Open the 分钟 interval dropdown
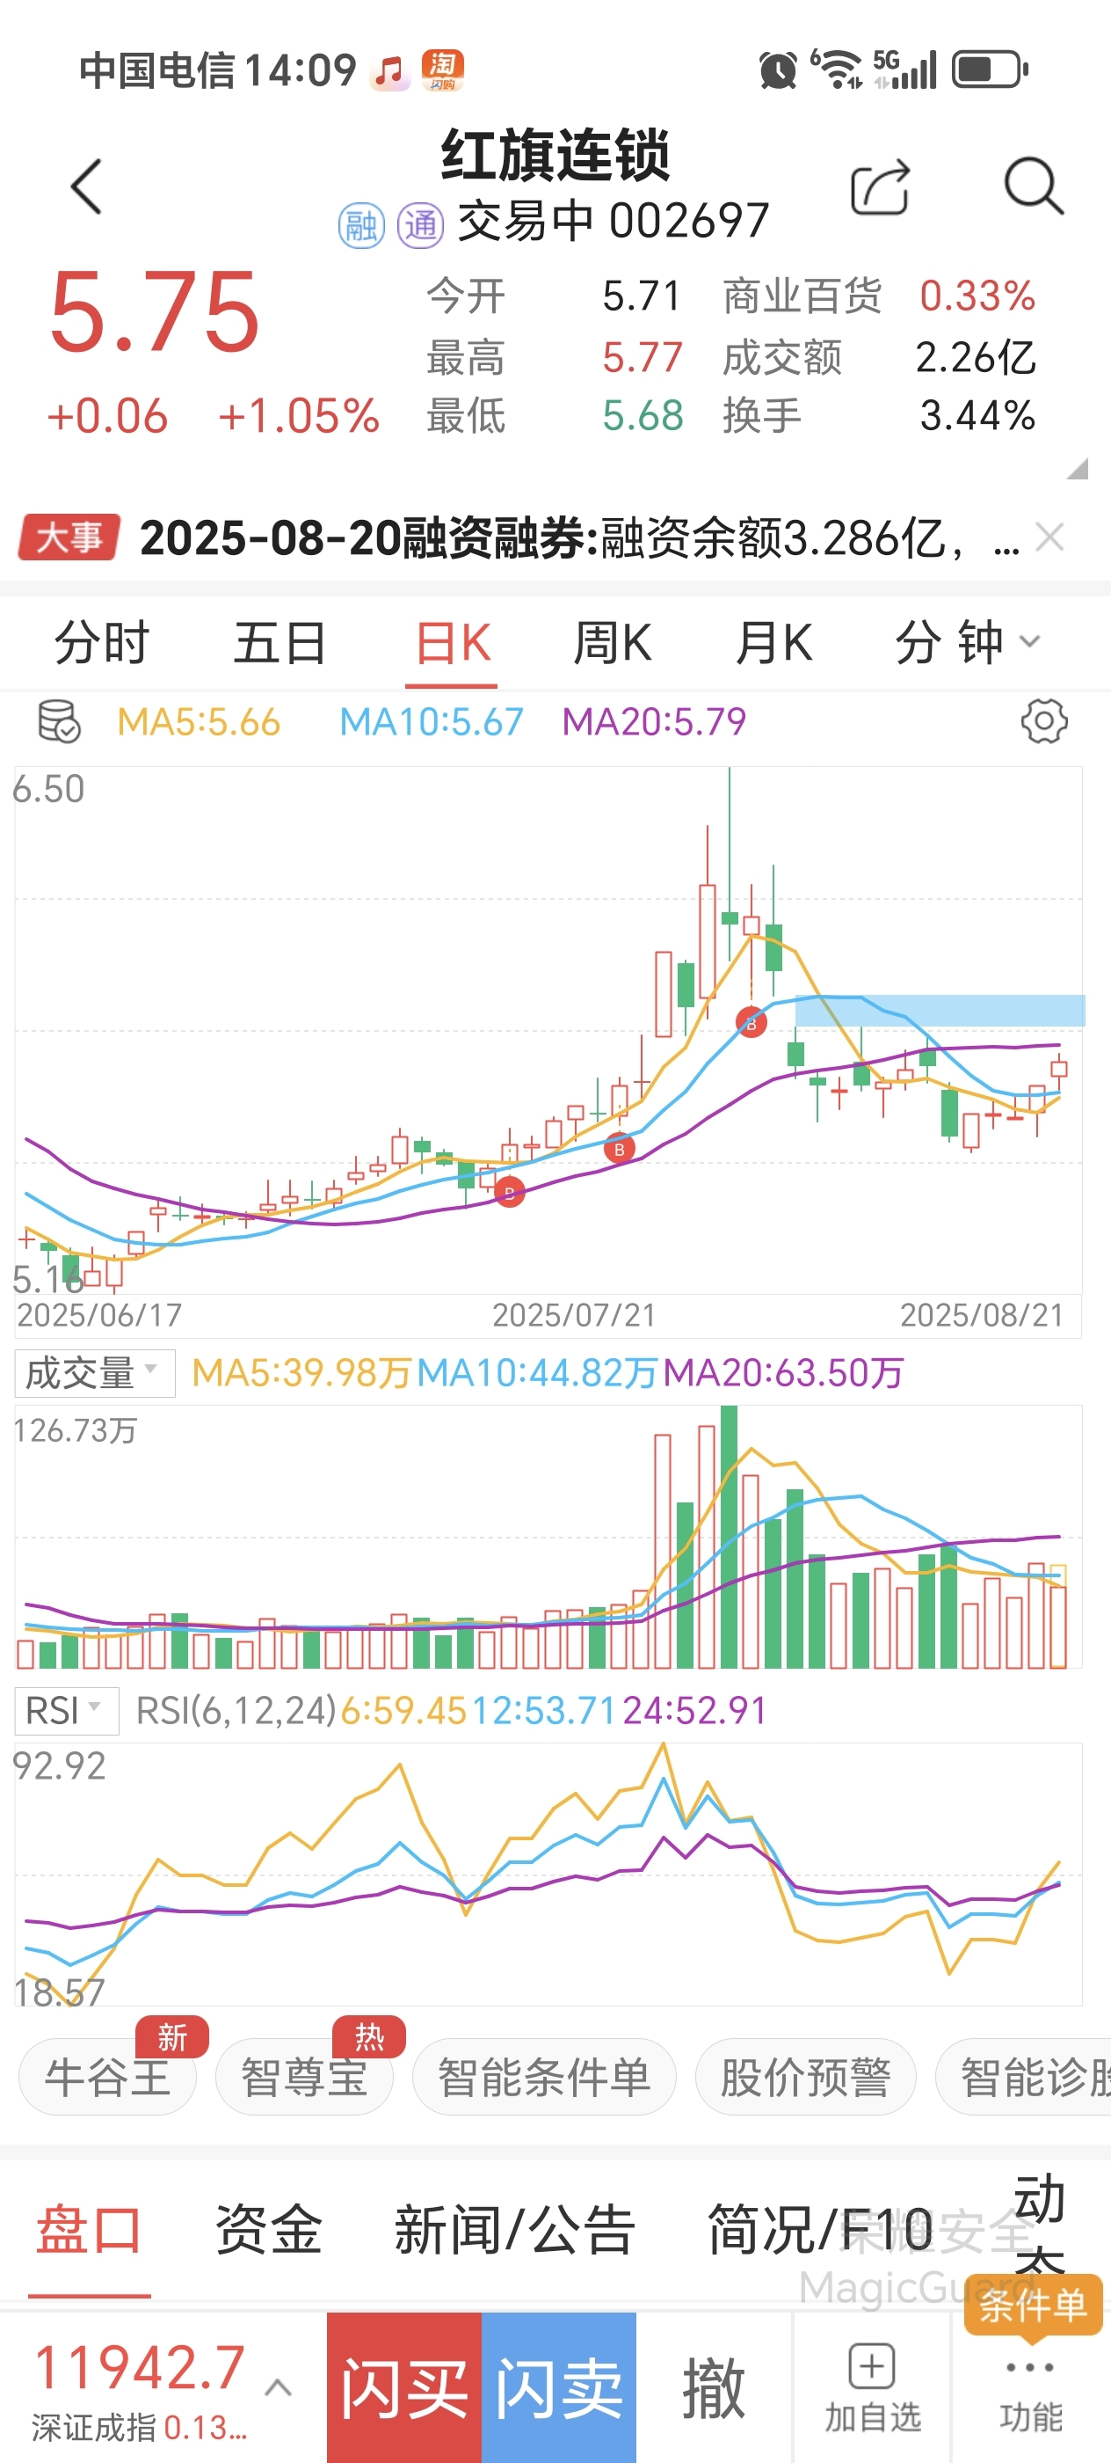Screen dimensions: 1111x2463 click(x=967, y=641)
